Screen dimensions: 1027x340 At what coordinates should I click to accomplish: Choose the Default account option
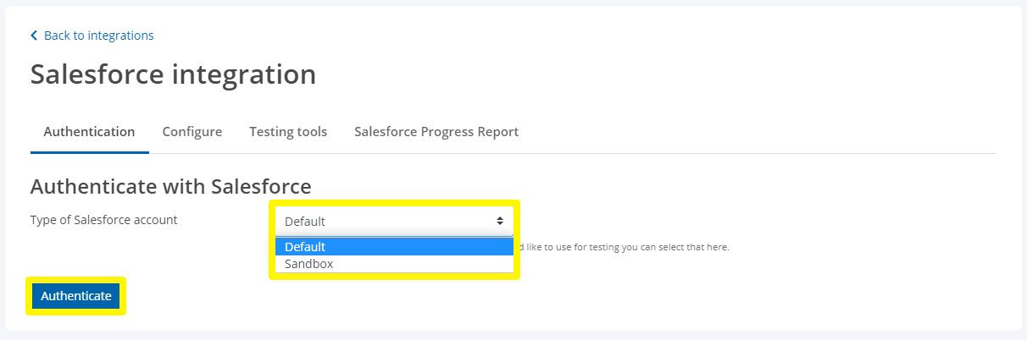pyautogui.click(x=394, y=247)
